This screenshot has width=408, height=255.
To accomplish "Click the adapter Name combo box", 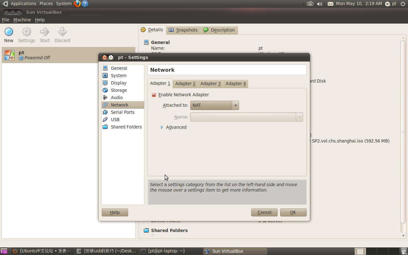I will pyautogui.click(x=246, y=117).
